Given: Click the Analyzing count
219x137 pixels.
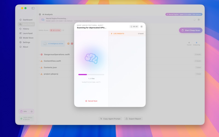Looking at the screenshot, I should 197,44.
